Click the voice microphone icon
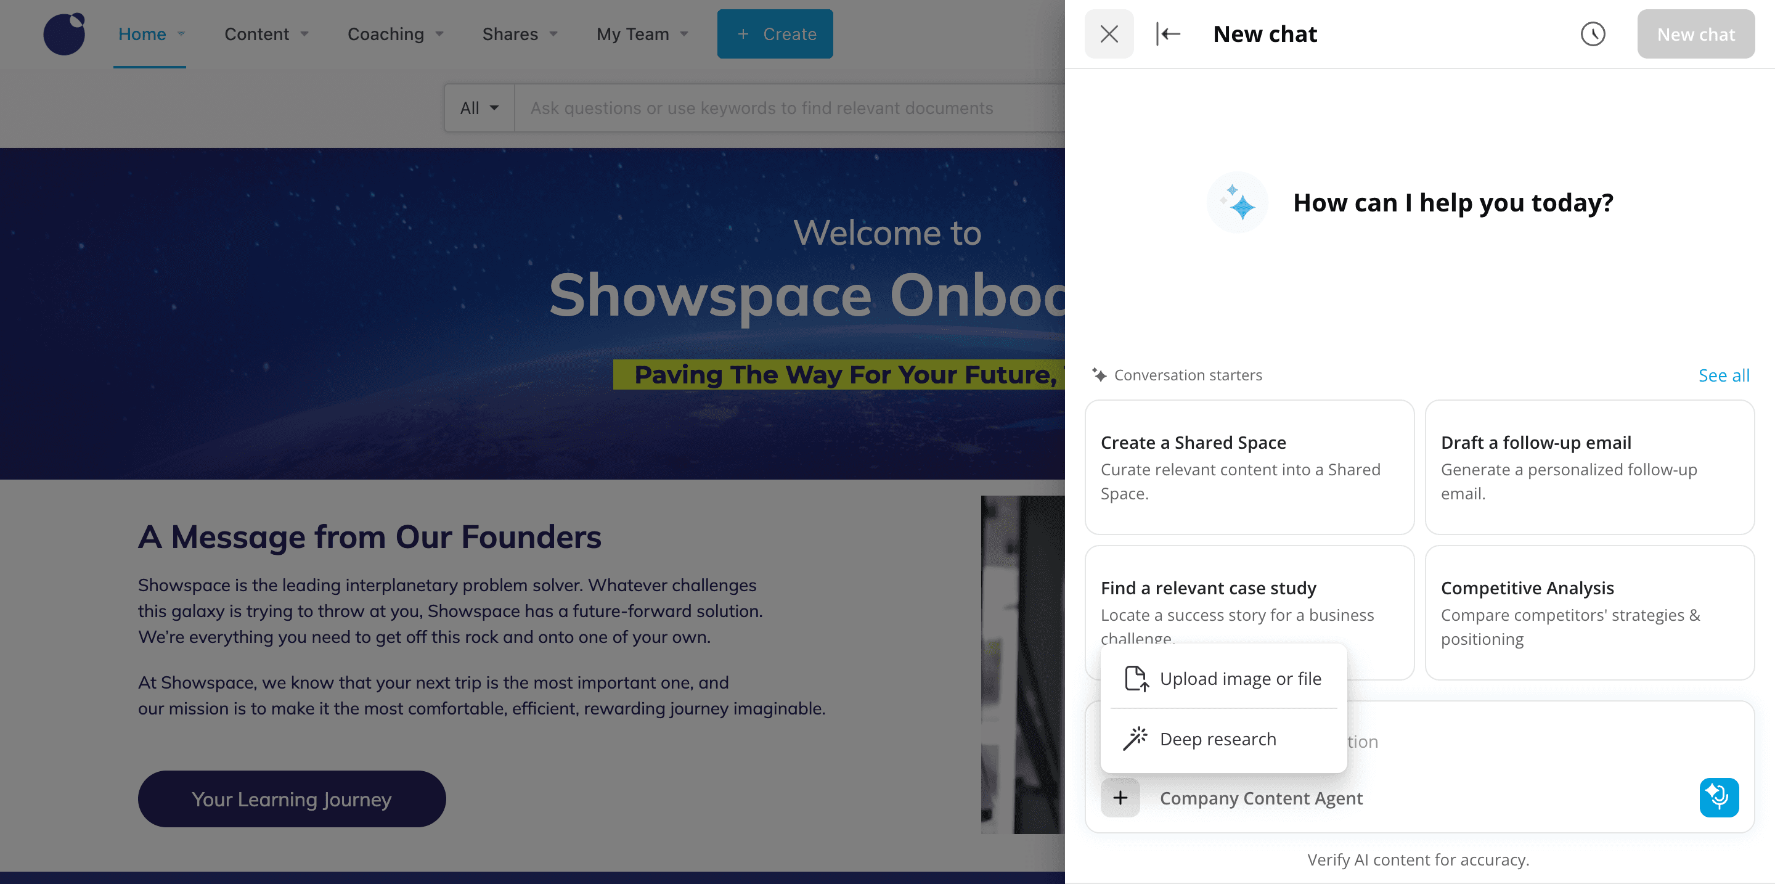The height and width of the screenshot is (884, 1775). coord(1718,797)
